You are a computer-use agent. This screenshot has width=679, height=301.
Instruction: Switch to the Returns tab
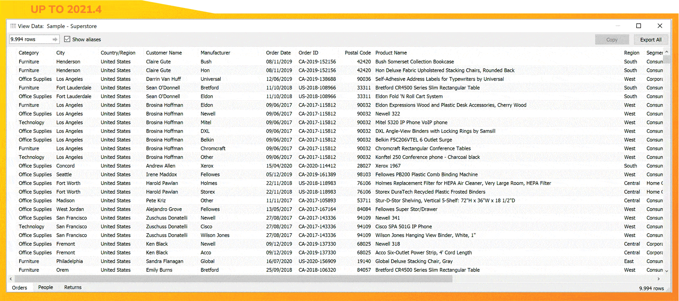tap(73, 288)
